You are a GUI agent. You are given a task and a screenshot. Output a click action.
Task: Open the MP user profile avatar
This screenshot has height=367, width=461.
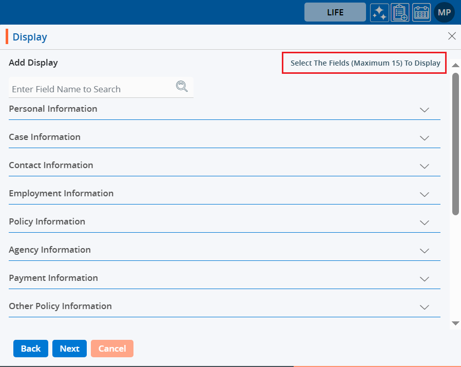click(x=444, y=12)
